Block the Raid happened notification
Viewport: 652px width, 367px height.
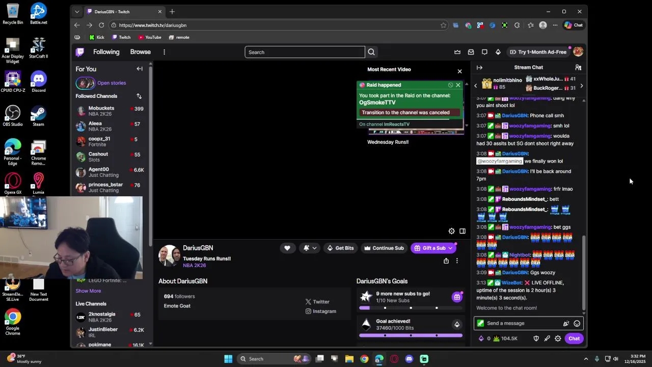(450, 85)
